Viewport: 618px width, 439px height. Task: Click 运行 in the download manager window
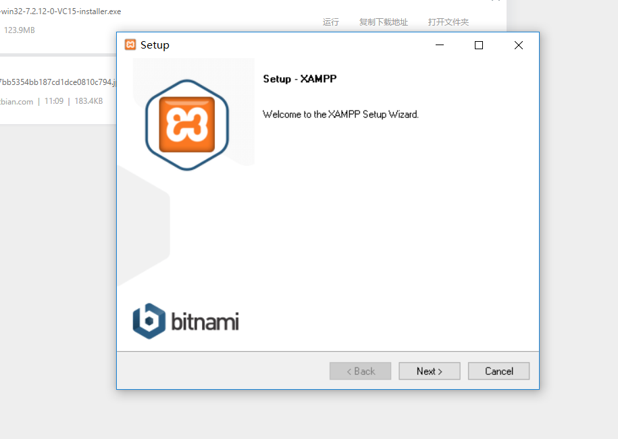(x=331, y=22)
